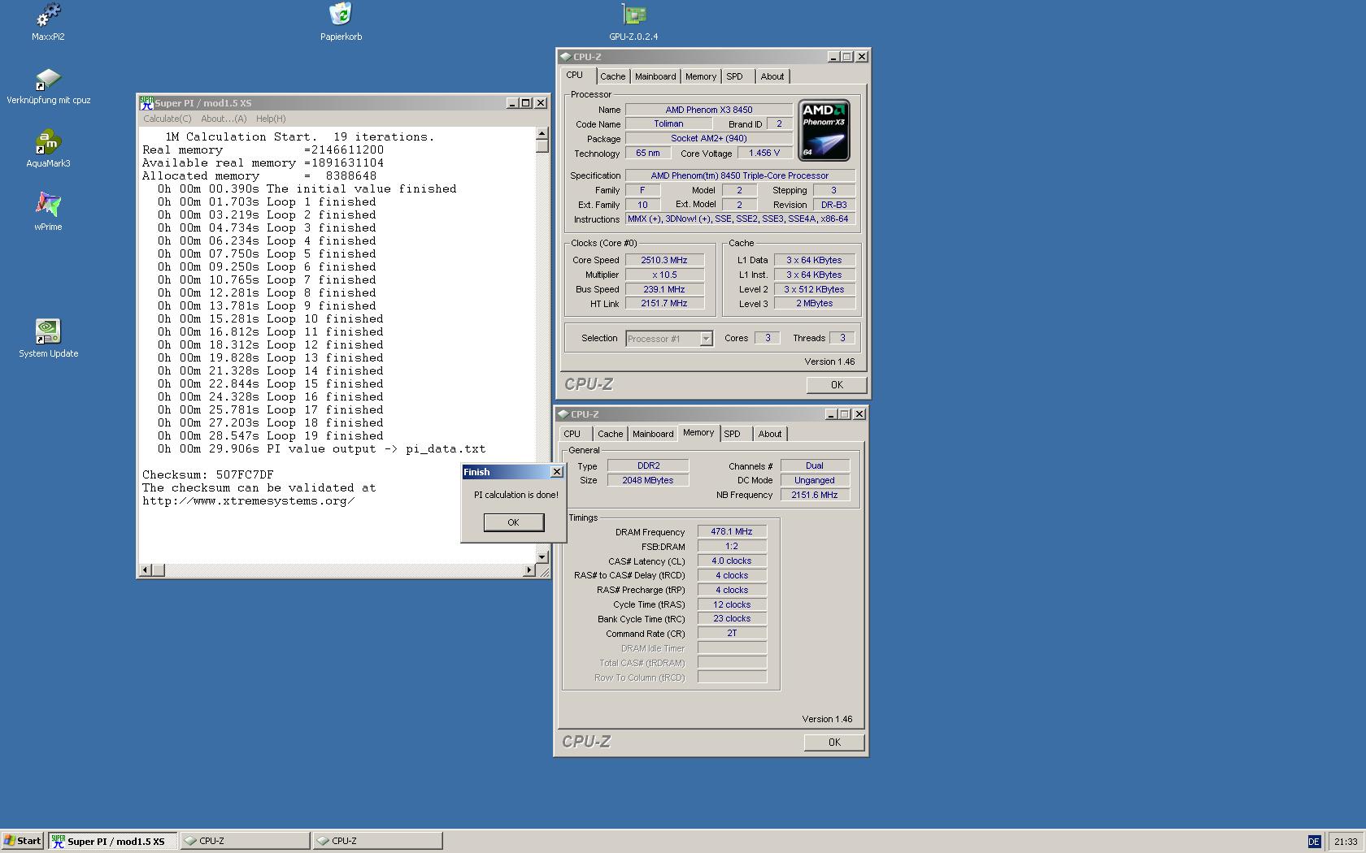Click the memory Size 2048 MBytes value
The width and height of the screenshot is (1366, 853).
(648, 481)
